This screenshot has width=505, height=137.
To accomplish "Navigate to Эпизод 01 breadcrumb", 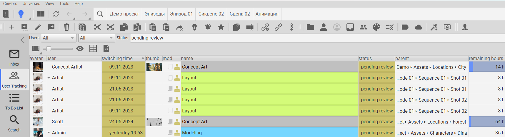I will tap(181, 14).
